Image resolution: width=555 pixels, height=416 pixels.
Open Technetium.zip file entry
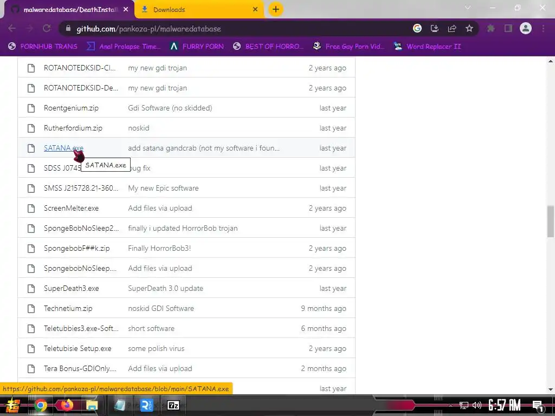68,308
